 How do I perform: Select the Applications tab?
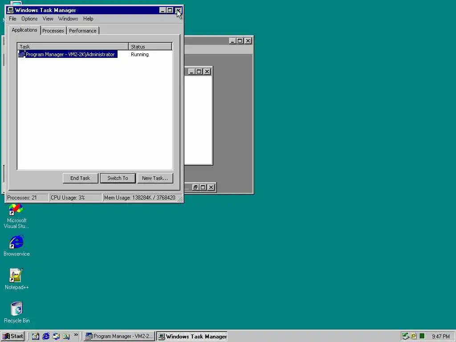click(x=24, y=30)
